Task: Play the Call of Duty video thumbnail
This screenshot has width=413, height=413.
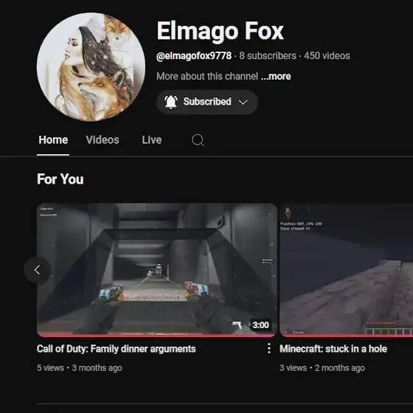Action: 157,270
